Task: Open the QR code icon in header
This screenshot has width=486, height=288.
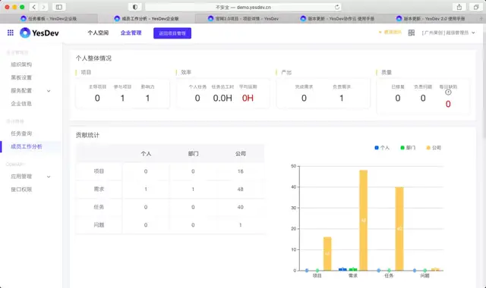Action: click(412, 33)
